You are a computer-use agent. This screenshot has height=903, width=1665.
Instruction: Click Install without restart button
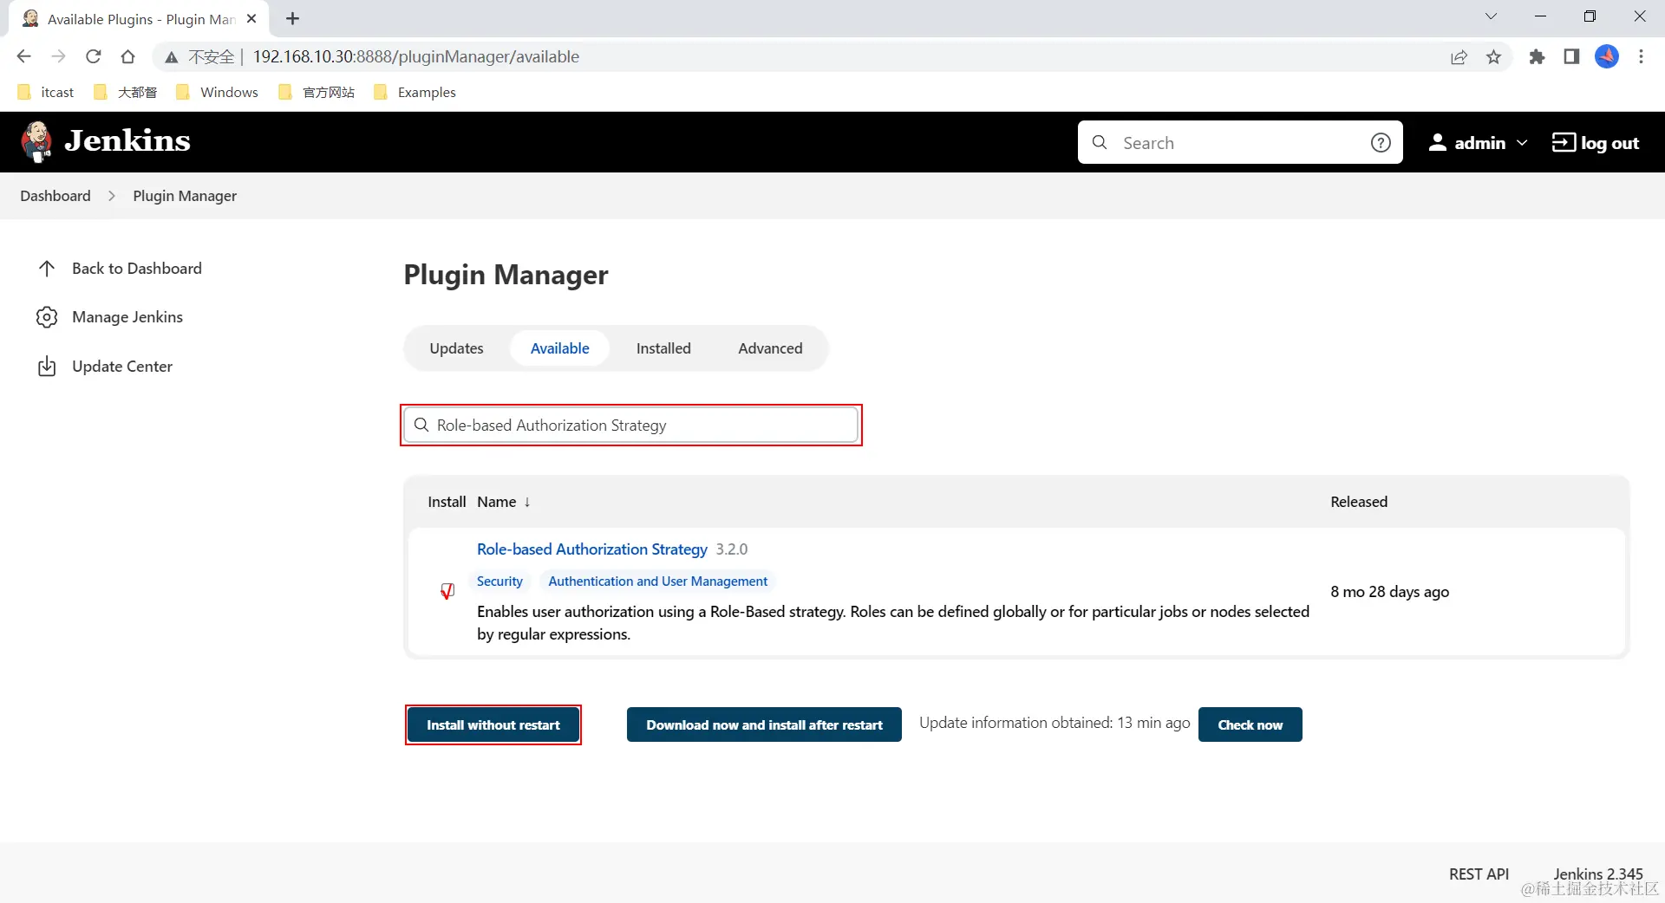493,724
